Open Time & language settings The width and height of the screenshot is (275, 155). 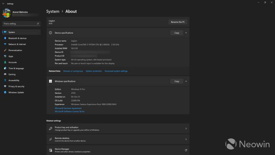pyautogui.click(x=21, y=68)
